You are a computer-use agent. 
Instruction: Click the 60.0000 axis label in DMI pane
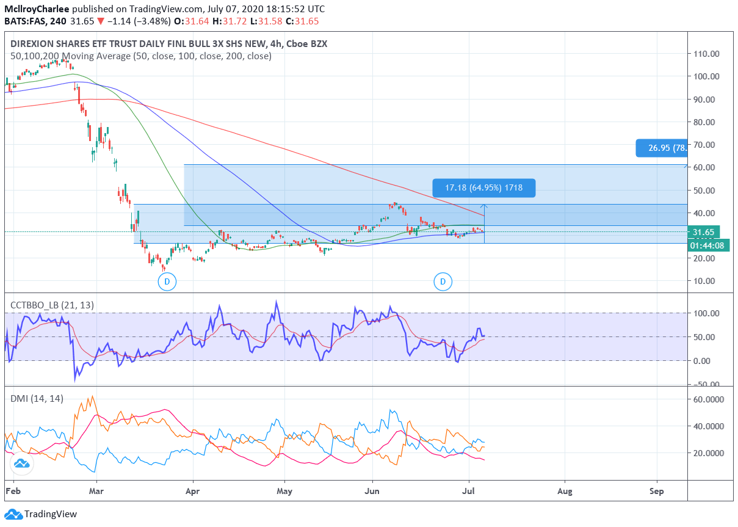point(710,399)
